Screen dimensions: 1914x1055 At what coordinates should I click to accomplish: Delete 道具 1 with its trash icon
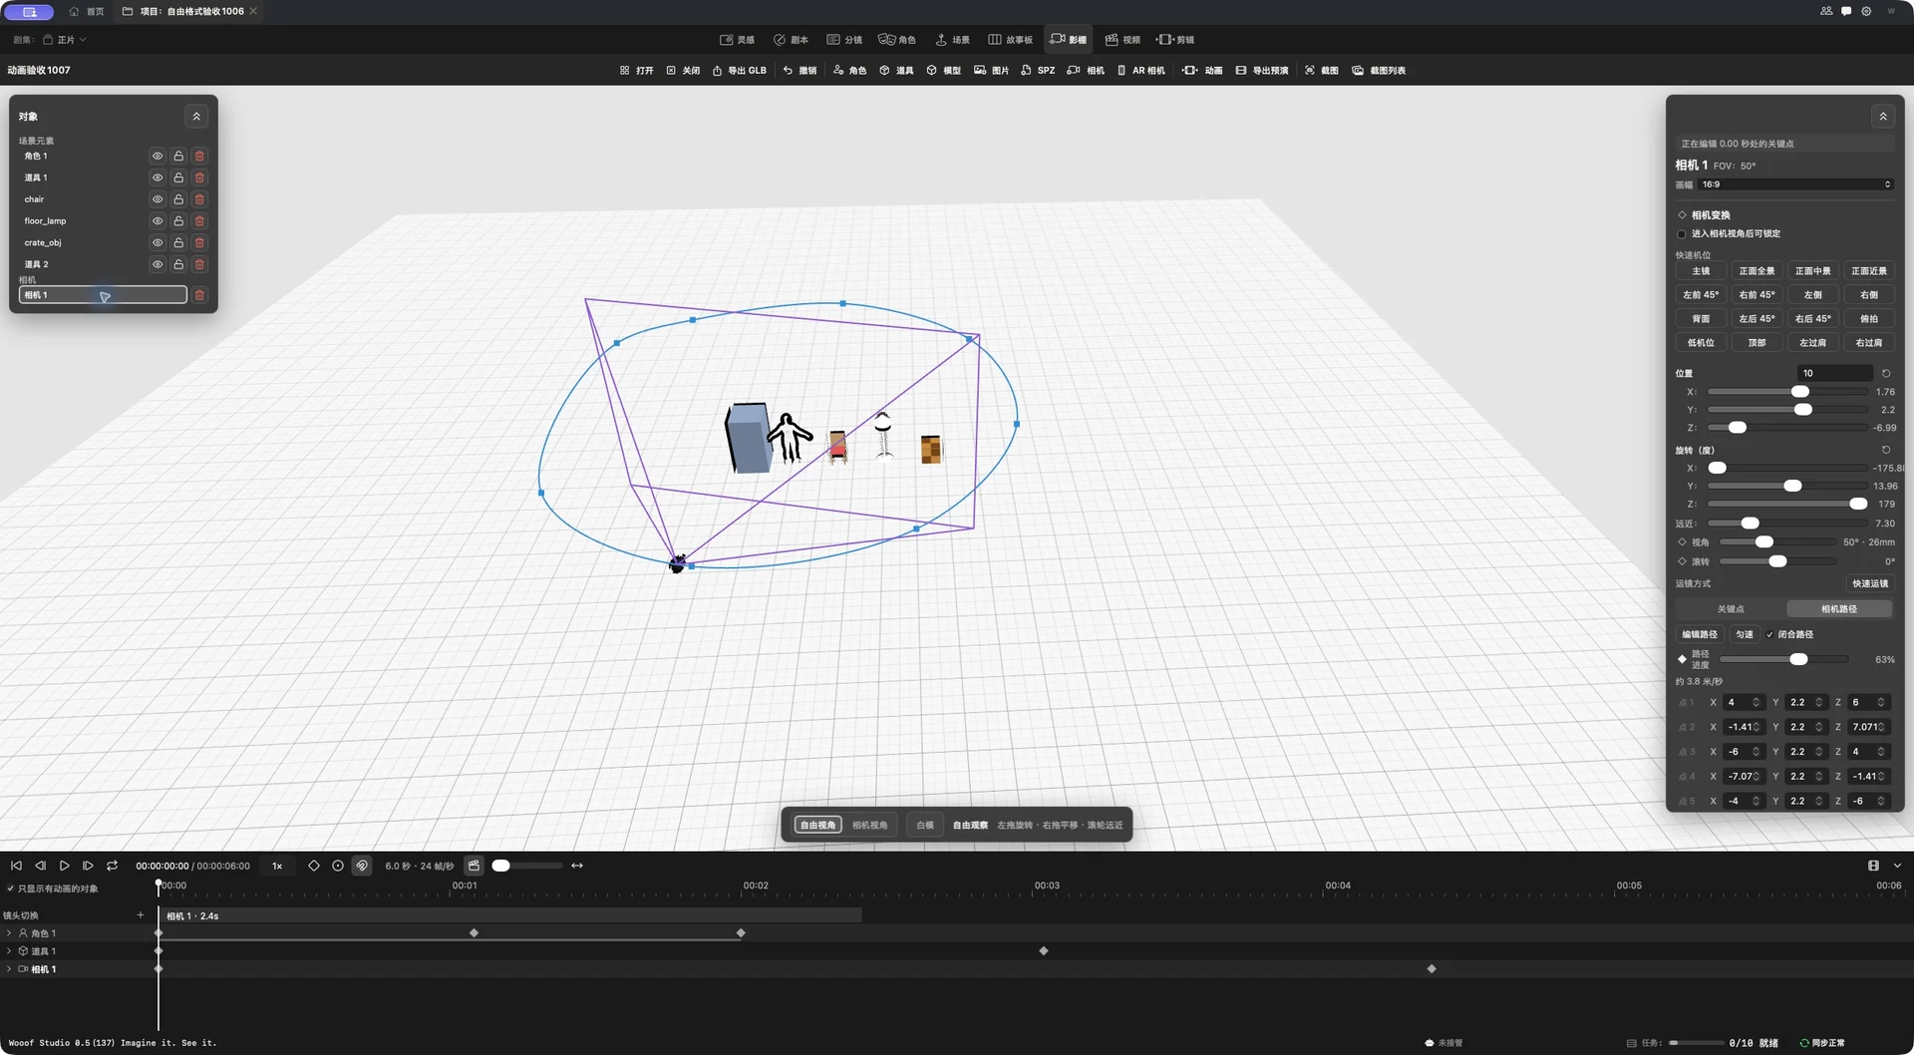[199, 177]
